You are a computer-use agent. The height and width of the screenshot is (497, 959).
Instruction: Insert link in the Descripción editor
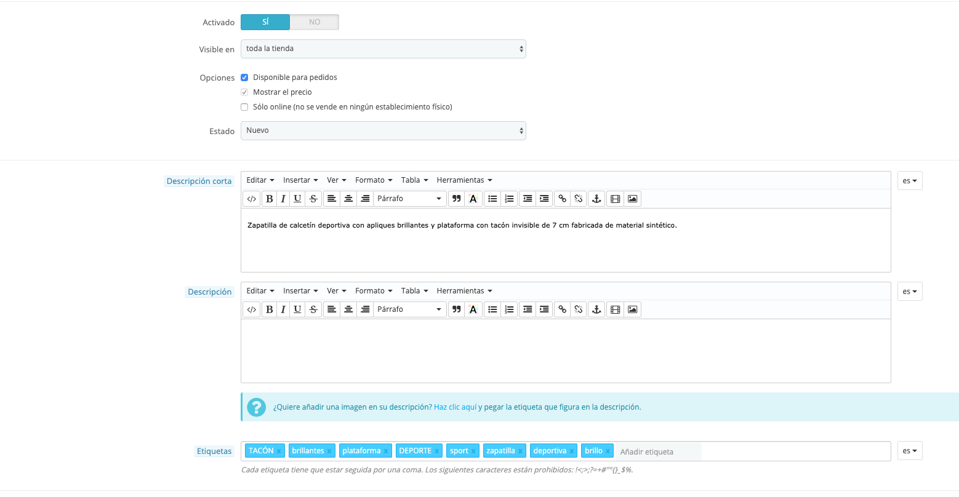[562, 309]
